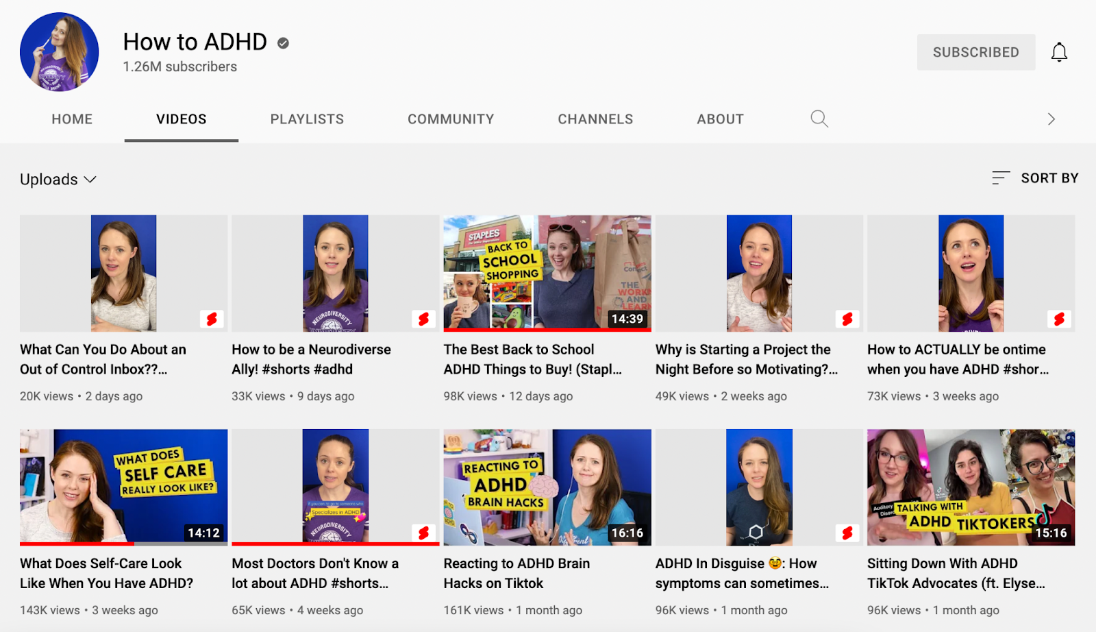
Task: Open 'ADHD In Disguise' video title
Action: [x=742, y=573]
